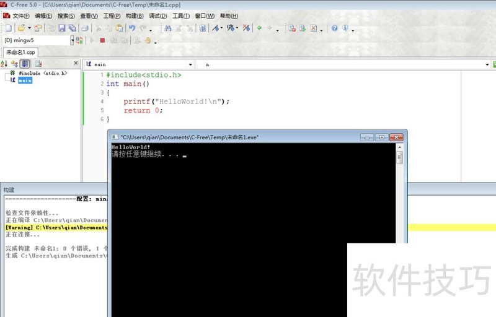Expand the main function dropdown

[190, 64]
